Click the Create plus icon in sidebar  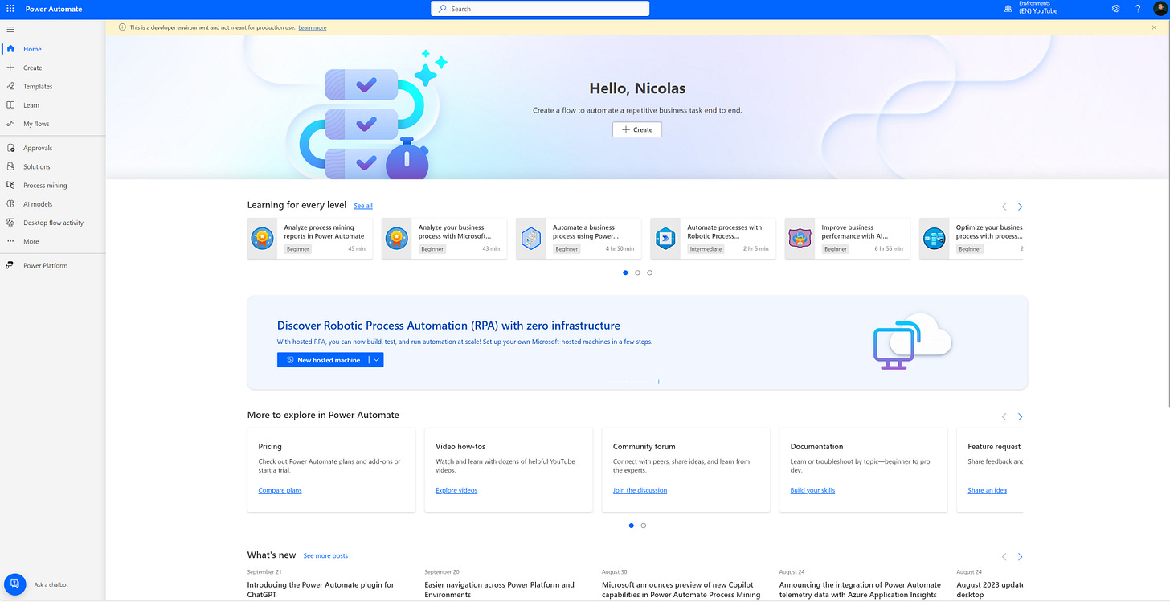(x=10, y=68)
